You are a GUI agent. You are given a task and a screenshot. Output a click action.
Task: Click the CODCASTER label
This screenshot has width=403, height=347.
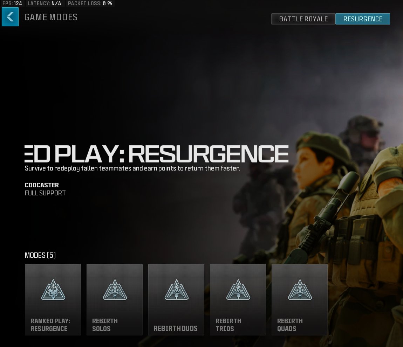[x=42, y=185]
